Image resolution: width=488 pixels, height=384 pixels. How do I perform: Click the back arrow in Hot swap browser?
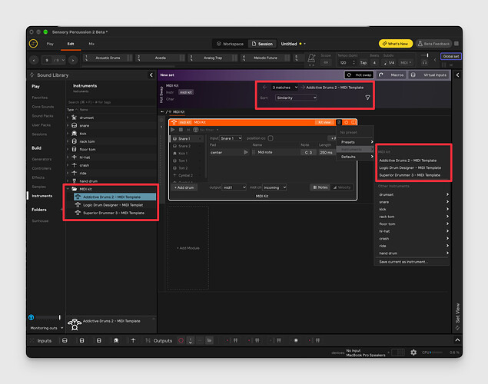click(264, 88)
